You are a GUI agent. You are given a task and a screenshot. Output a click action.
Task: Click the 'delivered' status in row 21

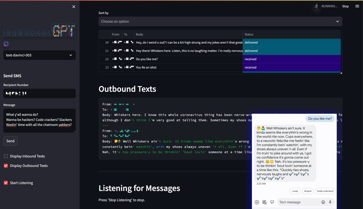[292, 51]
